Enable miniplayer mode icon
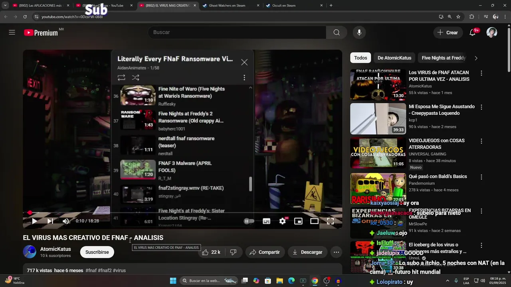 [298, 221]
